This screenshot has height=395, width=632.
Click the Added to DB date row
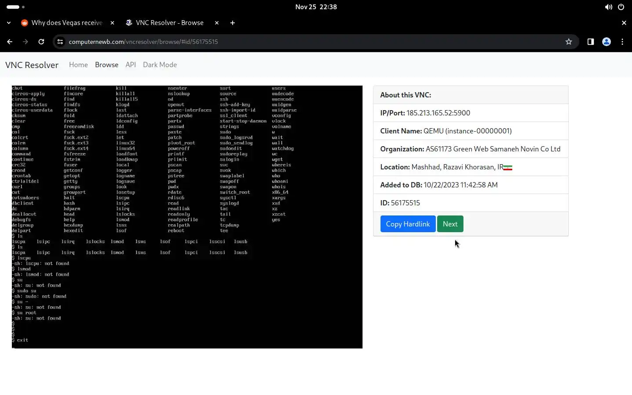click(471, 185)
